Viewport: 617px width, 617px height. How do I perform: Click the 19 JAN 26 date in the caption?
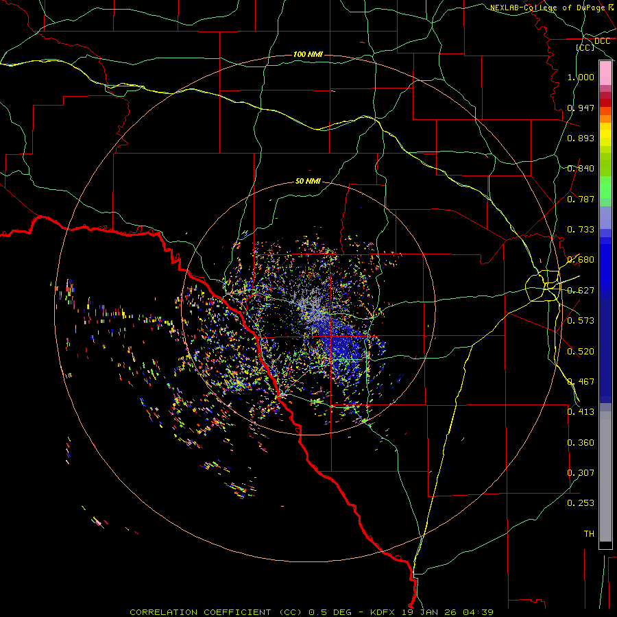428,612
